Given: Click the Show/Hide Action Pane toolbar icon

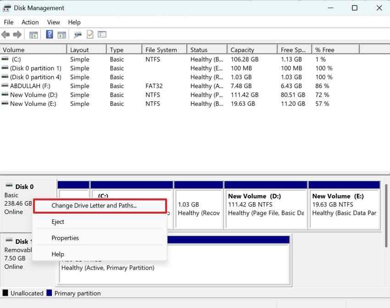Looking at the screenshot, I should coord(61,35).
